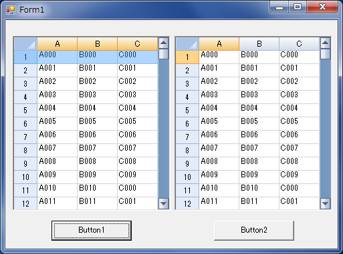Click cell B005 in the left grid

tap(97, 124)
